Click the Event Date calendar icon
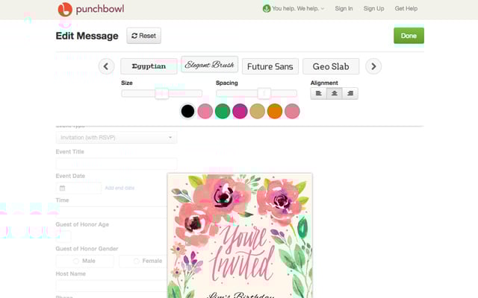The image size is (478, 298). tap(62, 188)
